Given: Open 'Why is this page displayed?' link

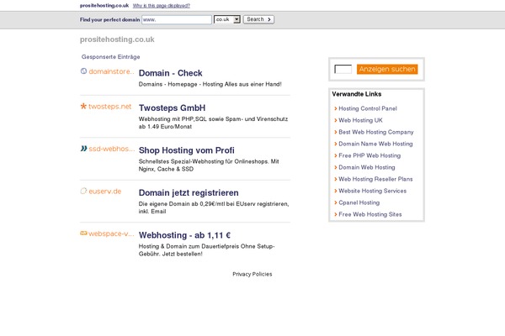Looking at the screenshot, I should pyautogui.click(x=162, y=6).
